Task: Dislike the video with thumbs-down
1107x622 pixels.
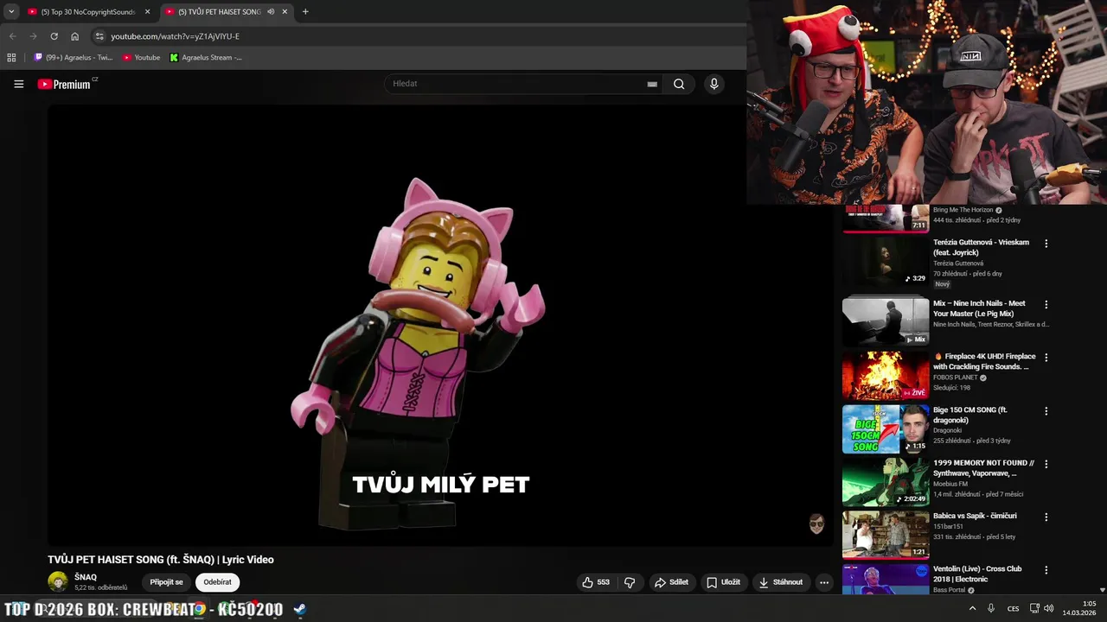Action: (630, 582)
